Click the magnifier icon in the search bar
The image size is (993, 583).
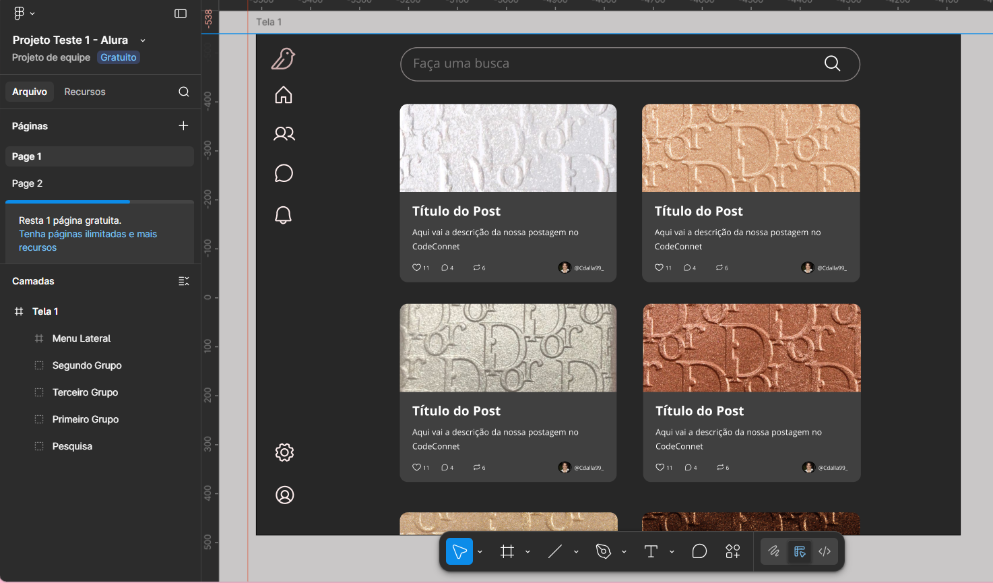pos(833,63)
